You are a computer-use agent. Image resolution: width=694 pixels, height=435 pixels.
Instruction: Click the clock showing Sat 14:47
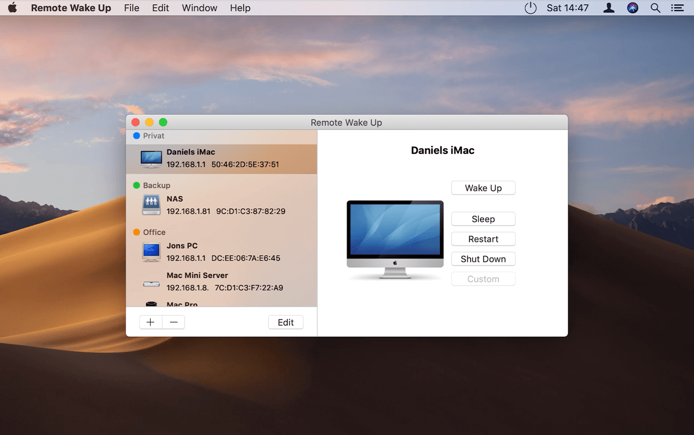click(567, 8)
